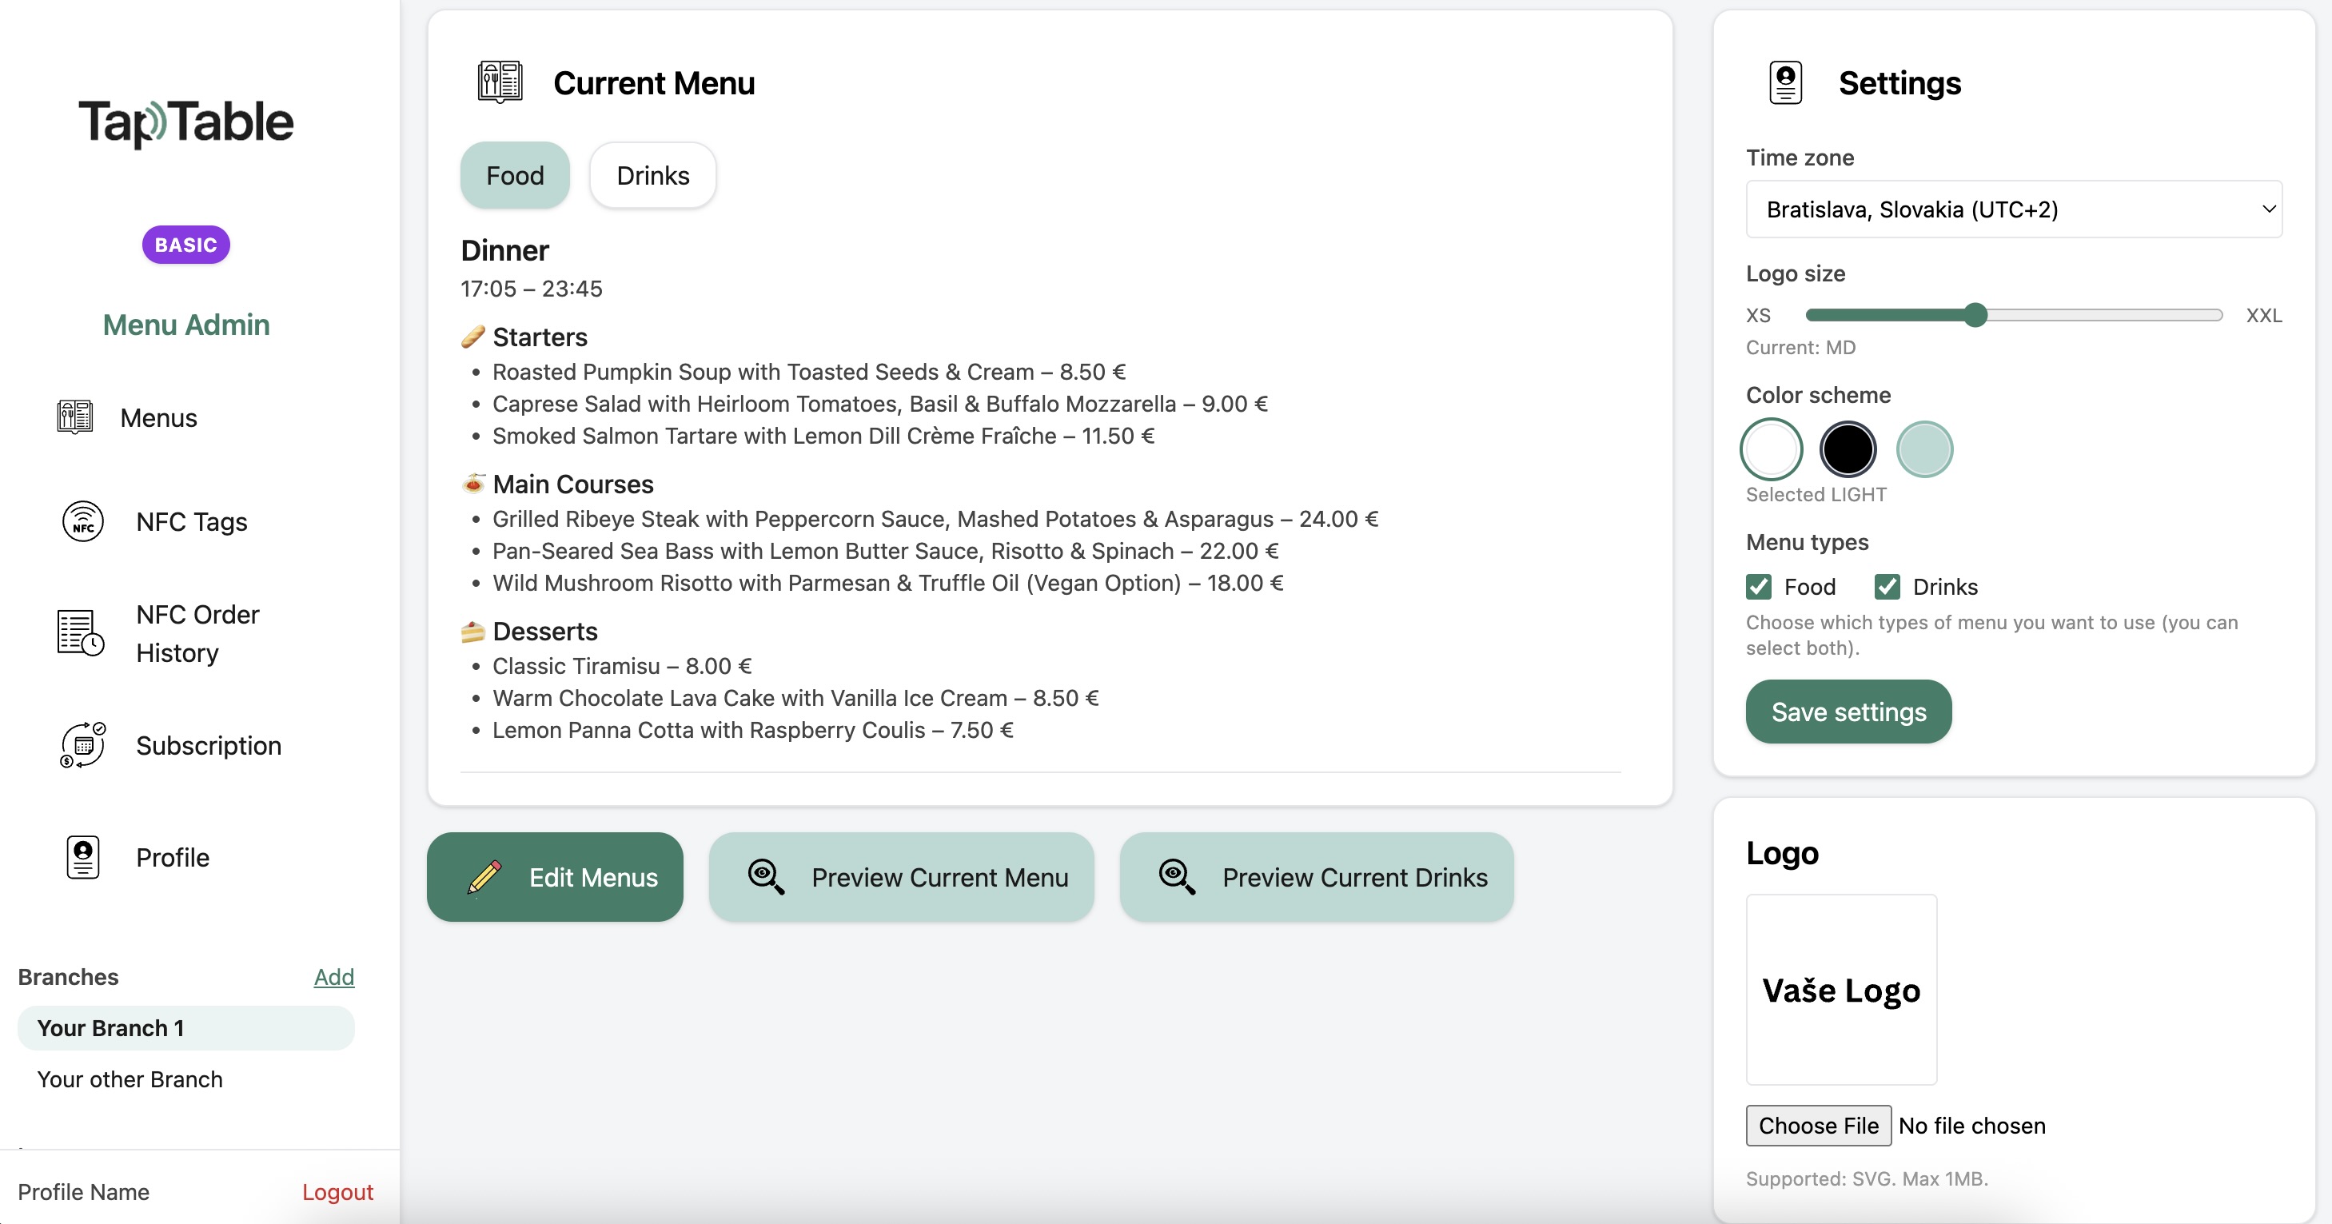
Task: Click the Save settings button
Action: pos(1848,712)
